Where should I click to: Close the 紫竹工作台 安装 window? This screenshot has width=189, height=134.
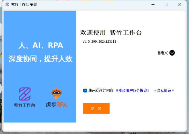click(180, 5)
